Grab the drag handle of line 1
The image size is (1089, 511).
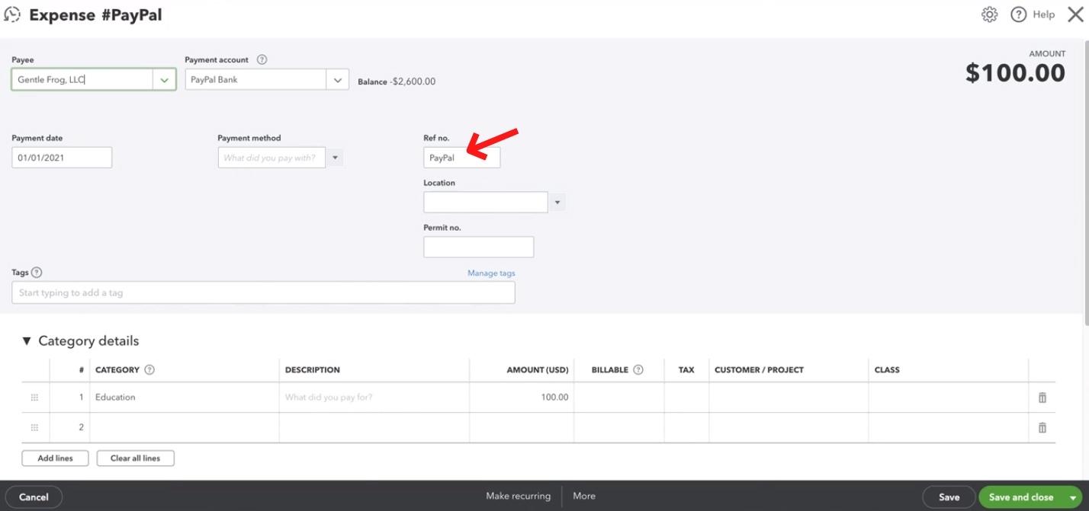coord(34,398)
